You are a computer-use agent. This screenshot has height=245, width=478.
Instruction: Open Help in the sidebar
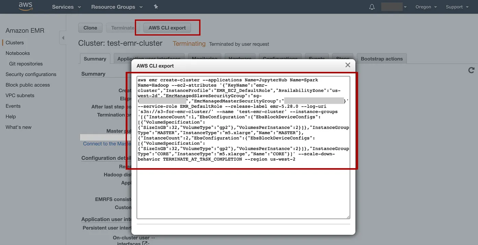(11, 117)
